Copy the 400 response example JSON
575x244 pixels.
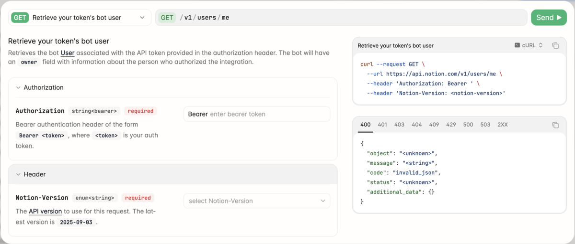point(555,125)
